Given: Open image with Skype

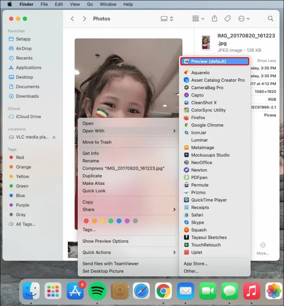Looking at the screenshot, I should click(x=214, y=222).
